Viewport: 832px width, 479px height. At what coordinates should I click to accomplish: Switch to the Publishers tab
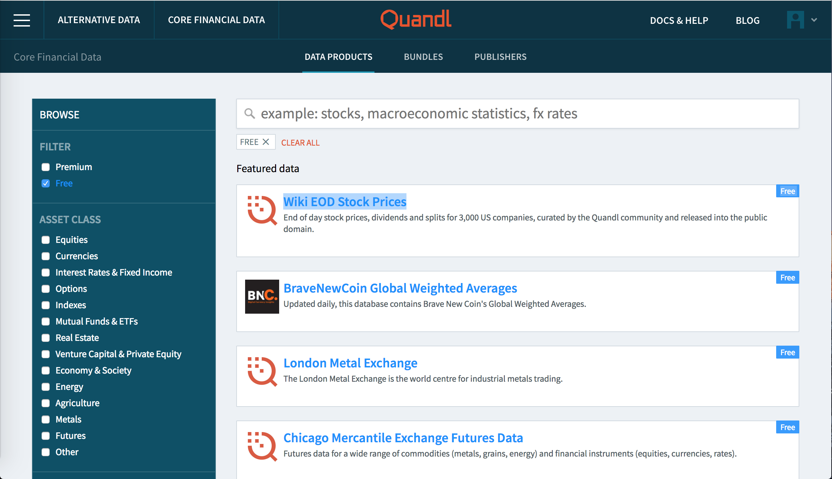pyautogui.click(x=500, y=57)
